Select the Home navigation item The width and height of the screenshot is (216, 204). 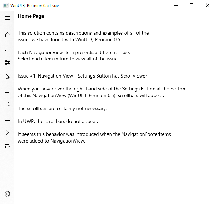click(x=7, y=35)
